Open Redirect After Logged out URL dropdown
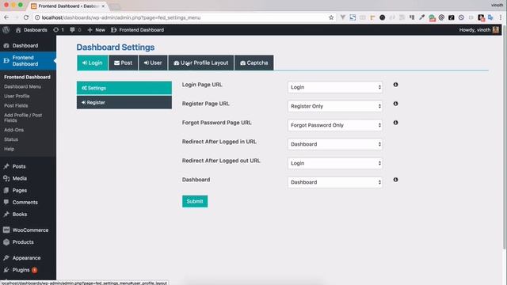This screenshot has width=507, height=285. [x=335, y=163]
